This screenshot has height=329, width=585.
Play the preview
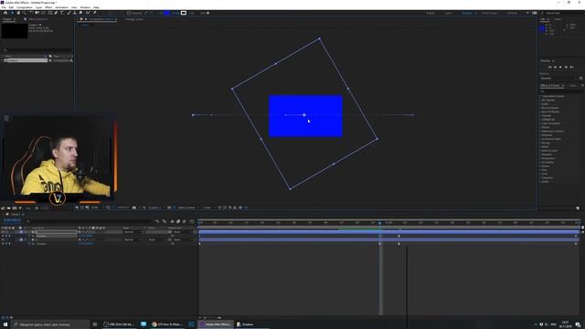pos(560,67)
